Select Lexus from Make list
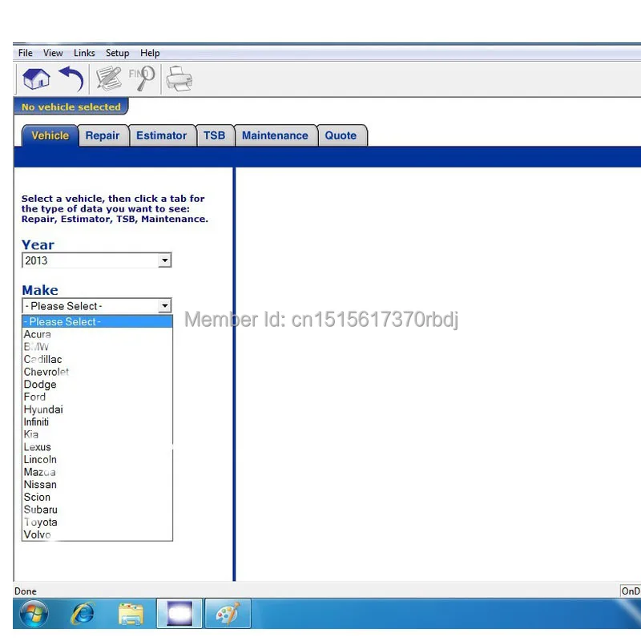Image resolution: width=641 pixels, height=641 pixels. [97, 447]
